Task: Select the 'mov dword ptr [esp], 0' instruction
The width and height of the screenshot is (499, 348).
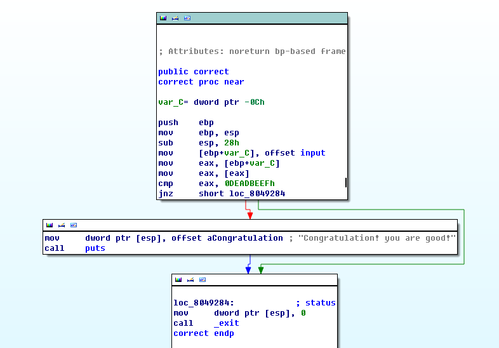Action: 239,313
